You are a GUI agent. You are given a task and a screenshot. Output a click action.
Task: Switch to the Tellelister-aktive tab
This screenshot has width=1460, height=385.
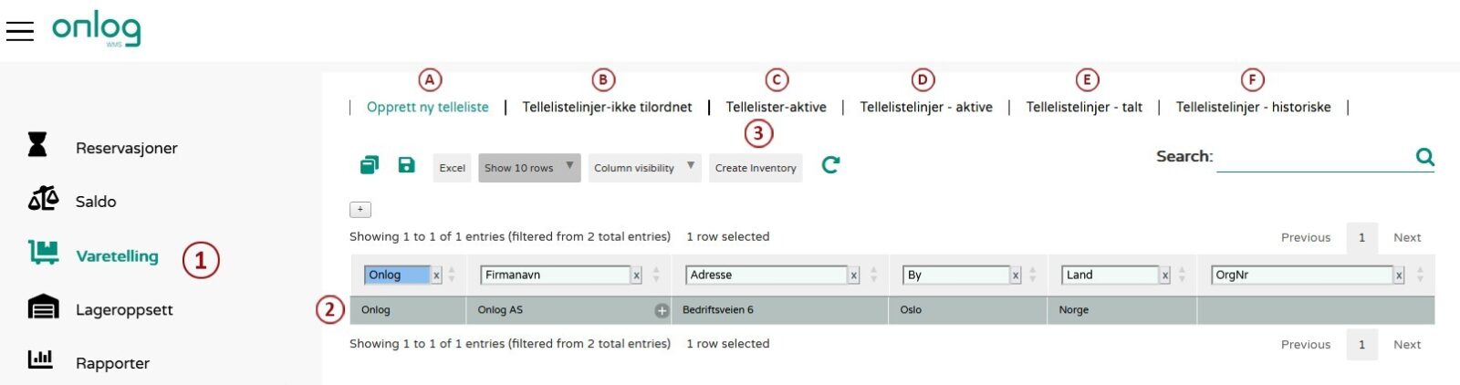[776, 108]
